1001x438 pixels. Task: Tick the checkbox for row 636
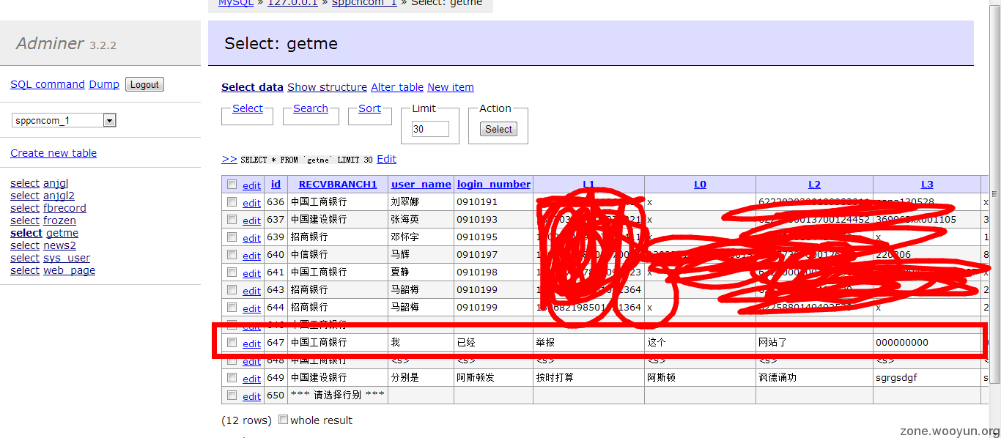pos(232,202)
